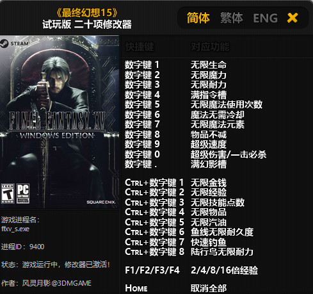Click the PC software badge icon
Viewport: 313px width, 294px height.
pyautogui.click(x=23, y=193)
